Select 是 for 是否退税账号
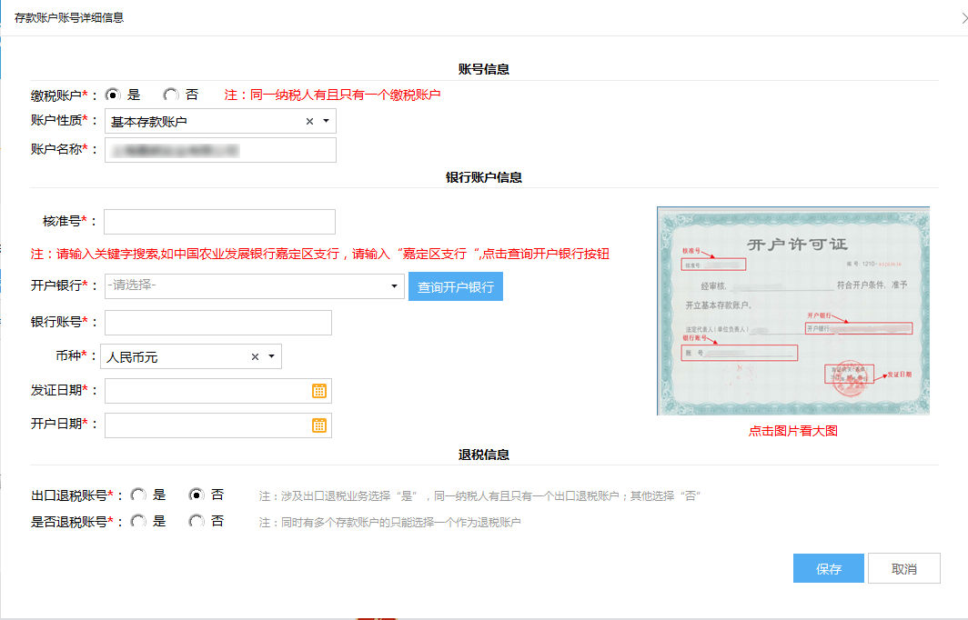 (x=137, y=521)
